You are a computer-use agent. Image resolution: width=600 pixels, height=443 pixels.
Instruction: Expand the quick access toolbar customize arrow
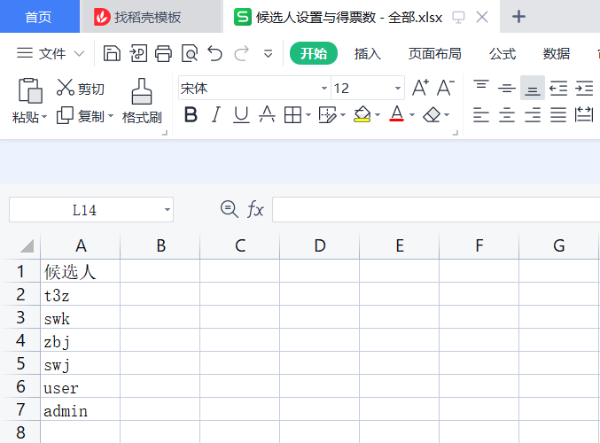pyautogui.click(x=268, y=54)
